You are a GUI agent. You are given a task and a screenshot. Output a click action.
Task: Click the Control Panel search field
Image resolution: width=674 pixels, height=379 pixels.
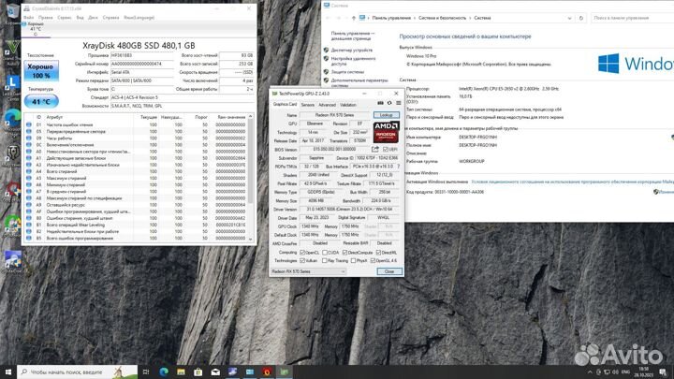point(632,18)
